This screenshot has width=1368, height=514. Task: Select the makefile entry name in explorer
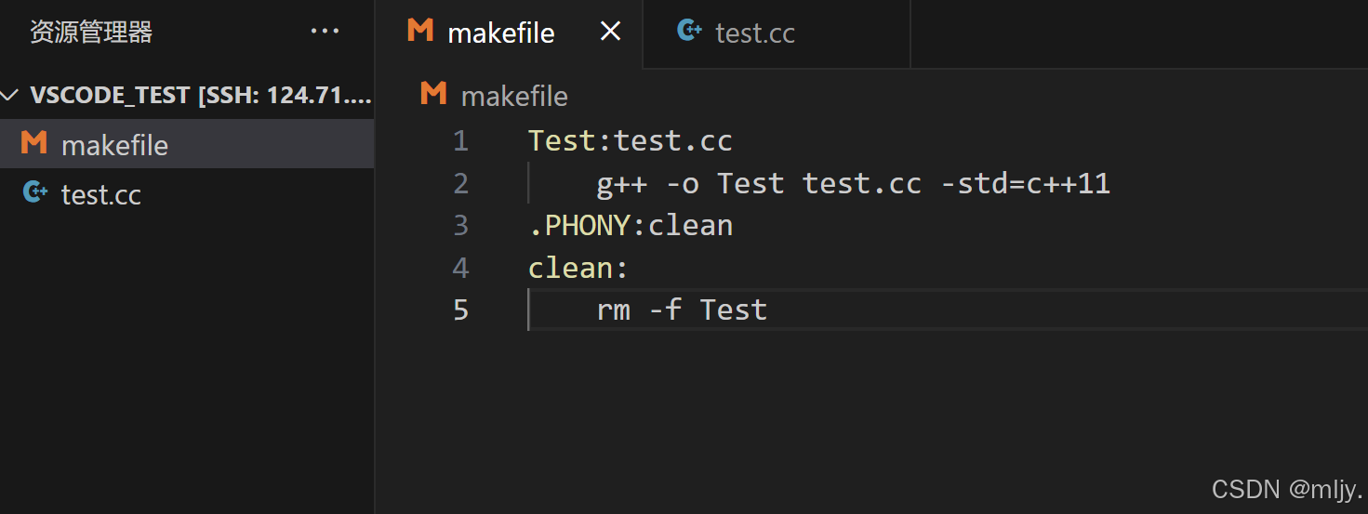[x=114, y=145]
